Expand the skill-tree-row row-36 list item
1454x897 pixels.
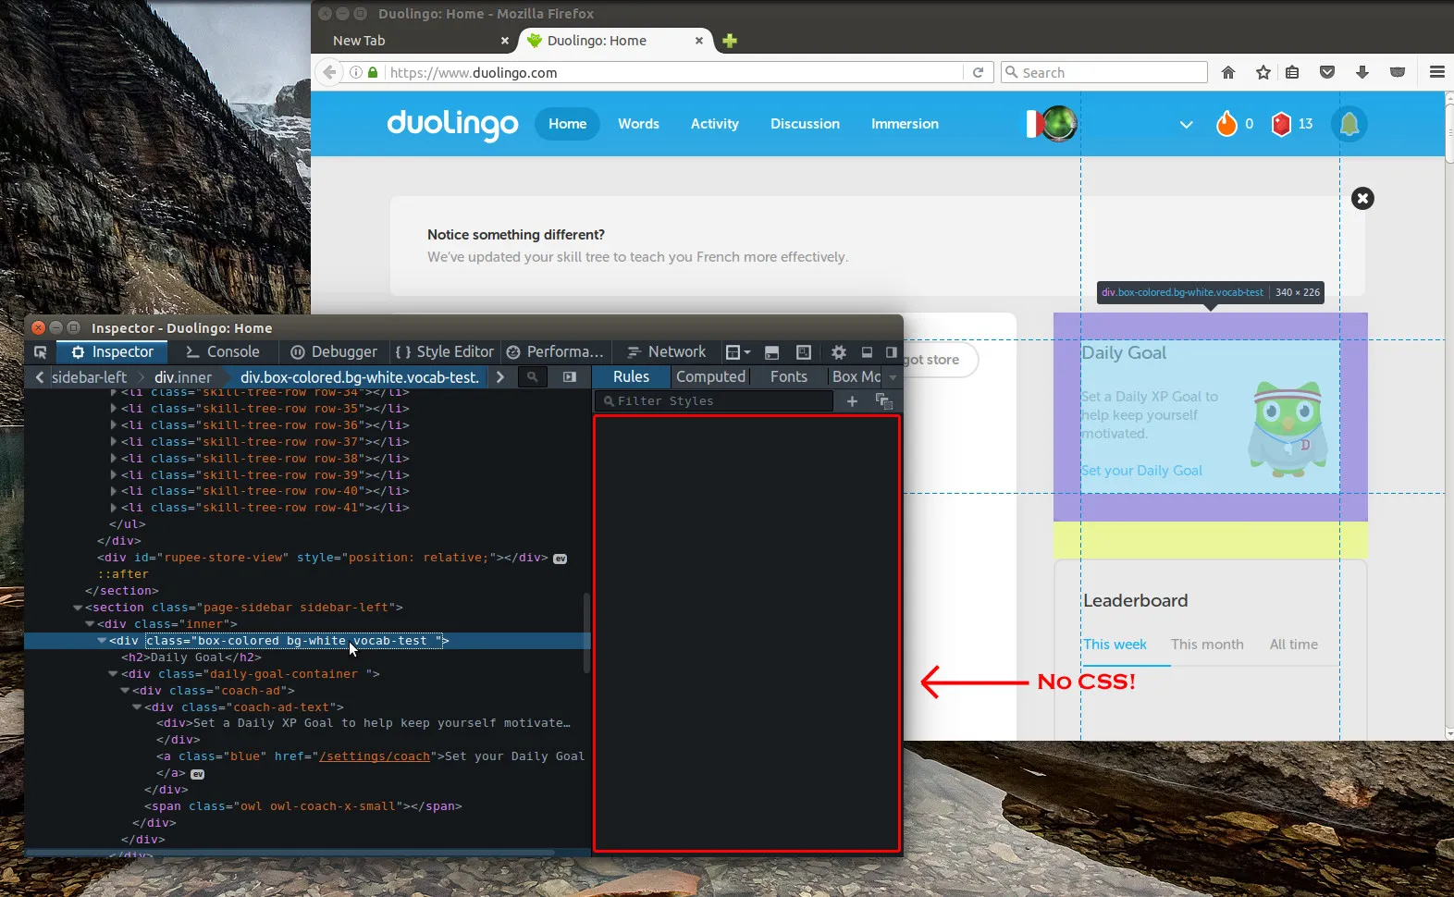(x=114, y=425)
